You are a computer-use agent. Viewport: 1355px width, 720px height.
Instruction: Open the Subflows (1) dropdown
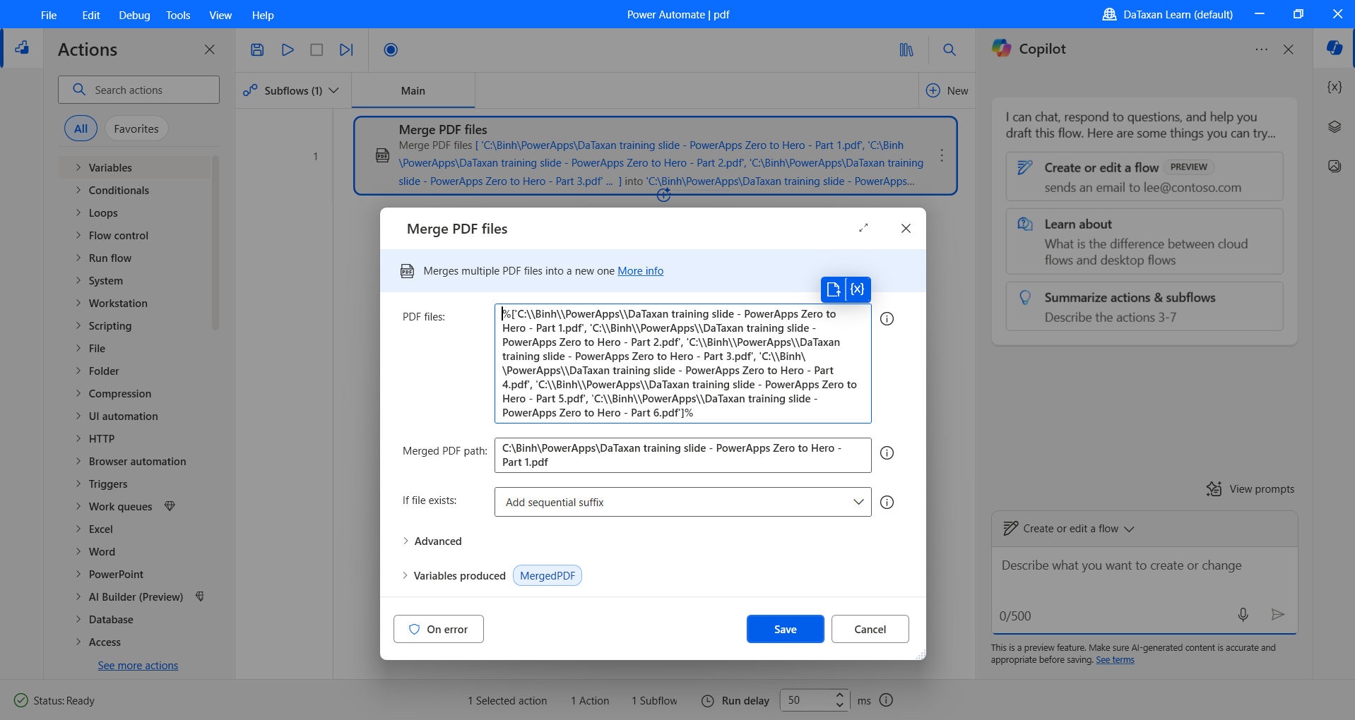[291, 90]
